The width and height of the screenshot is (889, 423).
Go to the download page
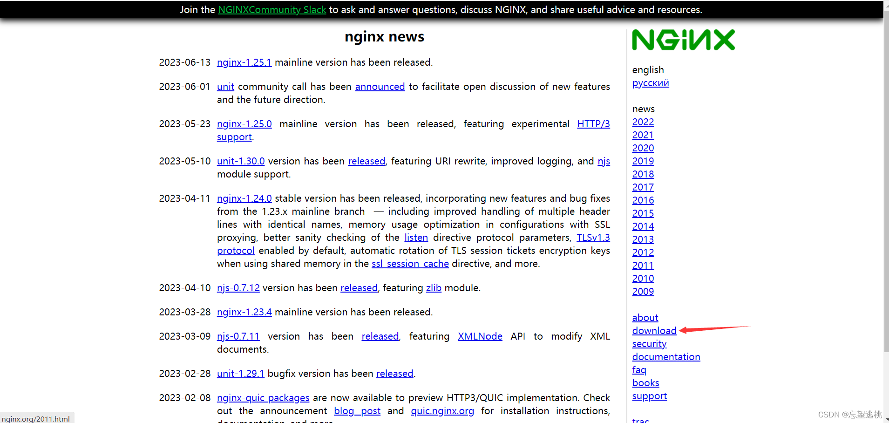pos(654,331)
